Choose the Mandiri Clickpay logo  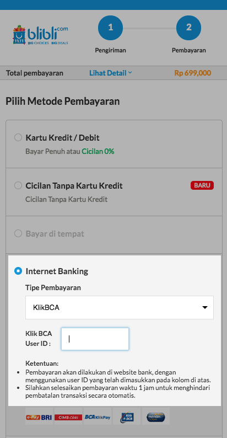pos(156,418)
